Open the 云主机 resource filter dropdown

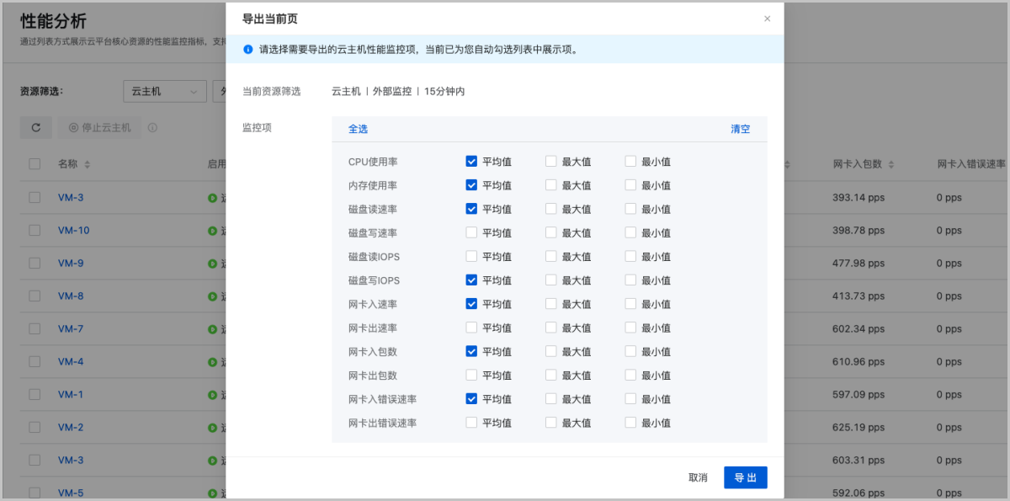pos(165,91)
